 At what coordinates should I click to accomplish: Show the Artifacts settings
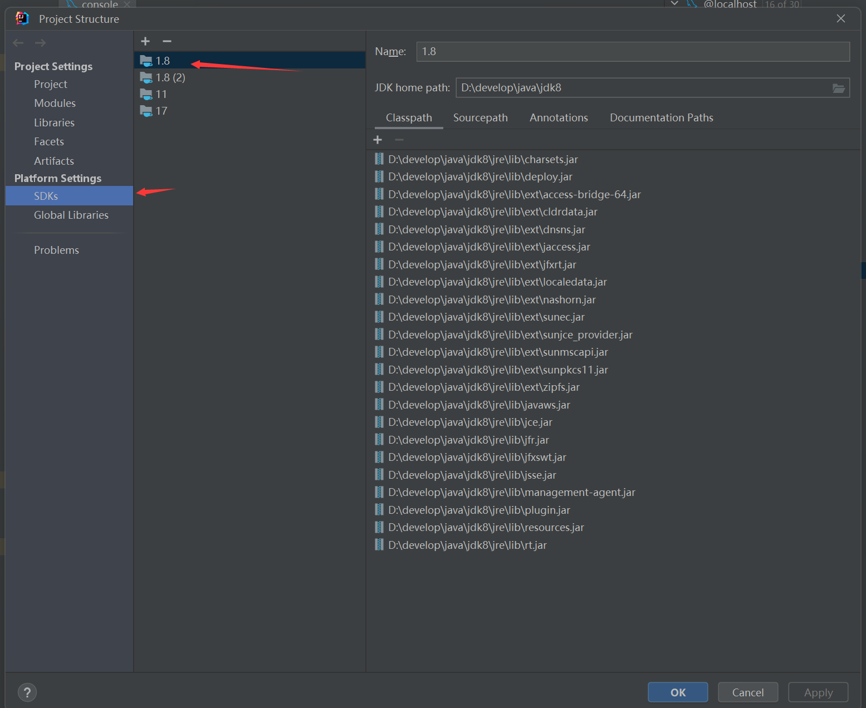pos(54,161)
